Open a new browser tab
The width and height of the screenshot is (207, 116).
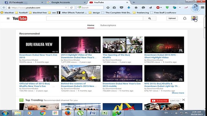[x=134, y=2]
